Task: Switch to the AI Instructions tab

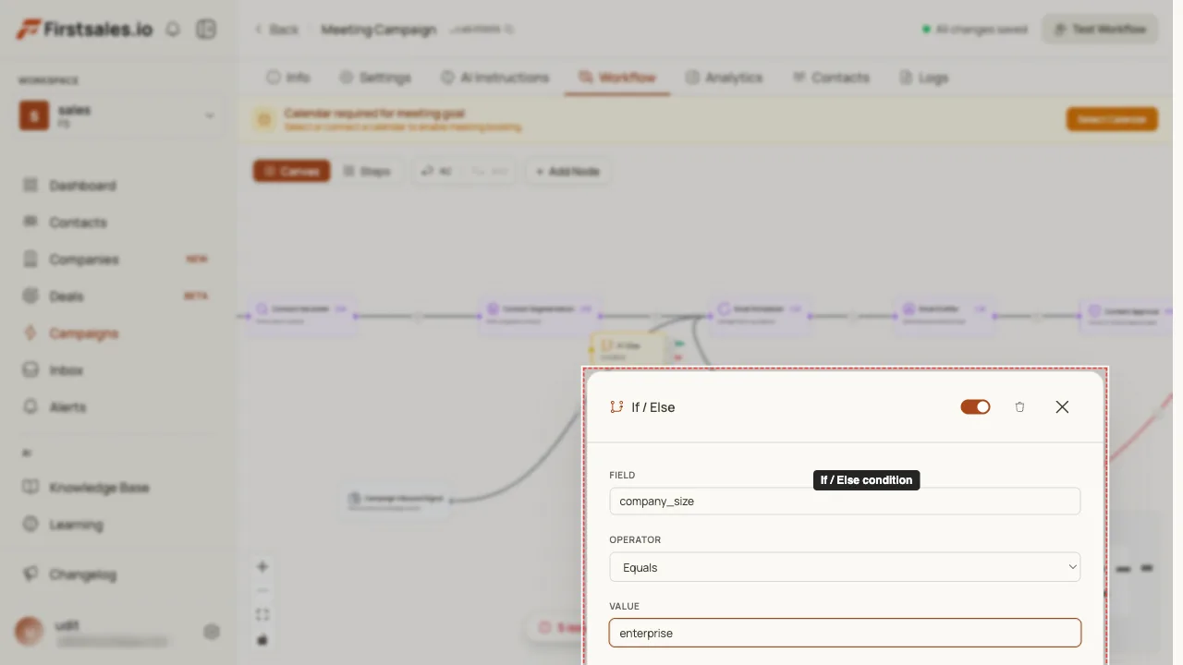Action: [494, 78]
